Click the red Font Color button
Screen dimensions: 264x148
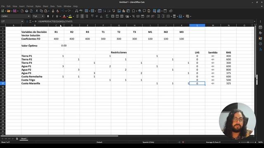pos(64,16)
